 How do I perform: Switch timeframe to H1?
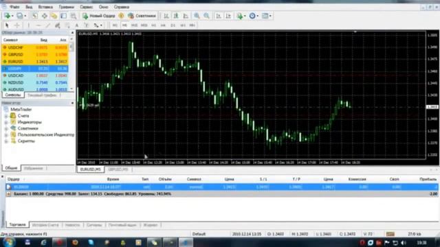[x=154, y=25]
